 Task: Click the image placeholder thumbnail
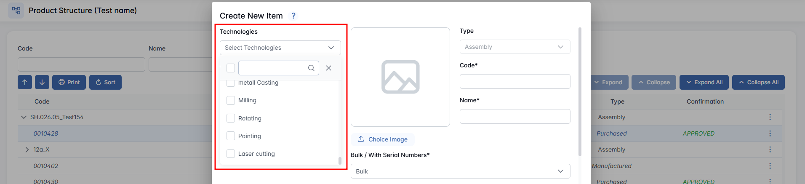click(400, 77)
